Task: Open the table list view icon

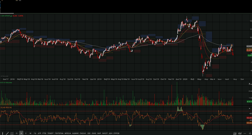Action: [12, 133]
